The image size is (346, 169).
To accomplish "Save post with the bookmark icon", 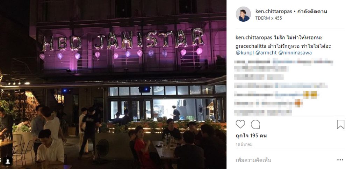I will (x=340, y=124).
